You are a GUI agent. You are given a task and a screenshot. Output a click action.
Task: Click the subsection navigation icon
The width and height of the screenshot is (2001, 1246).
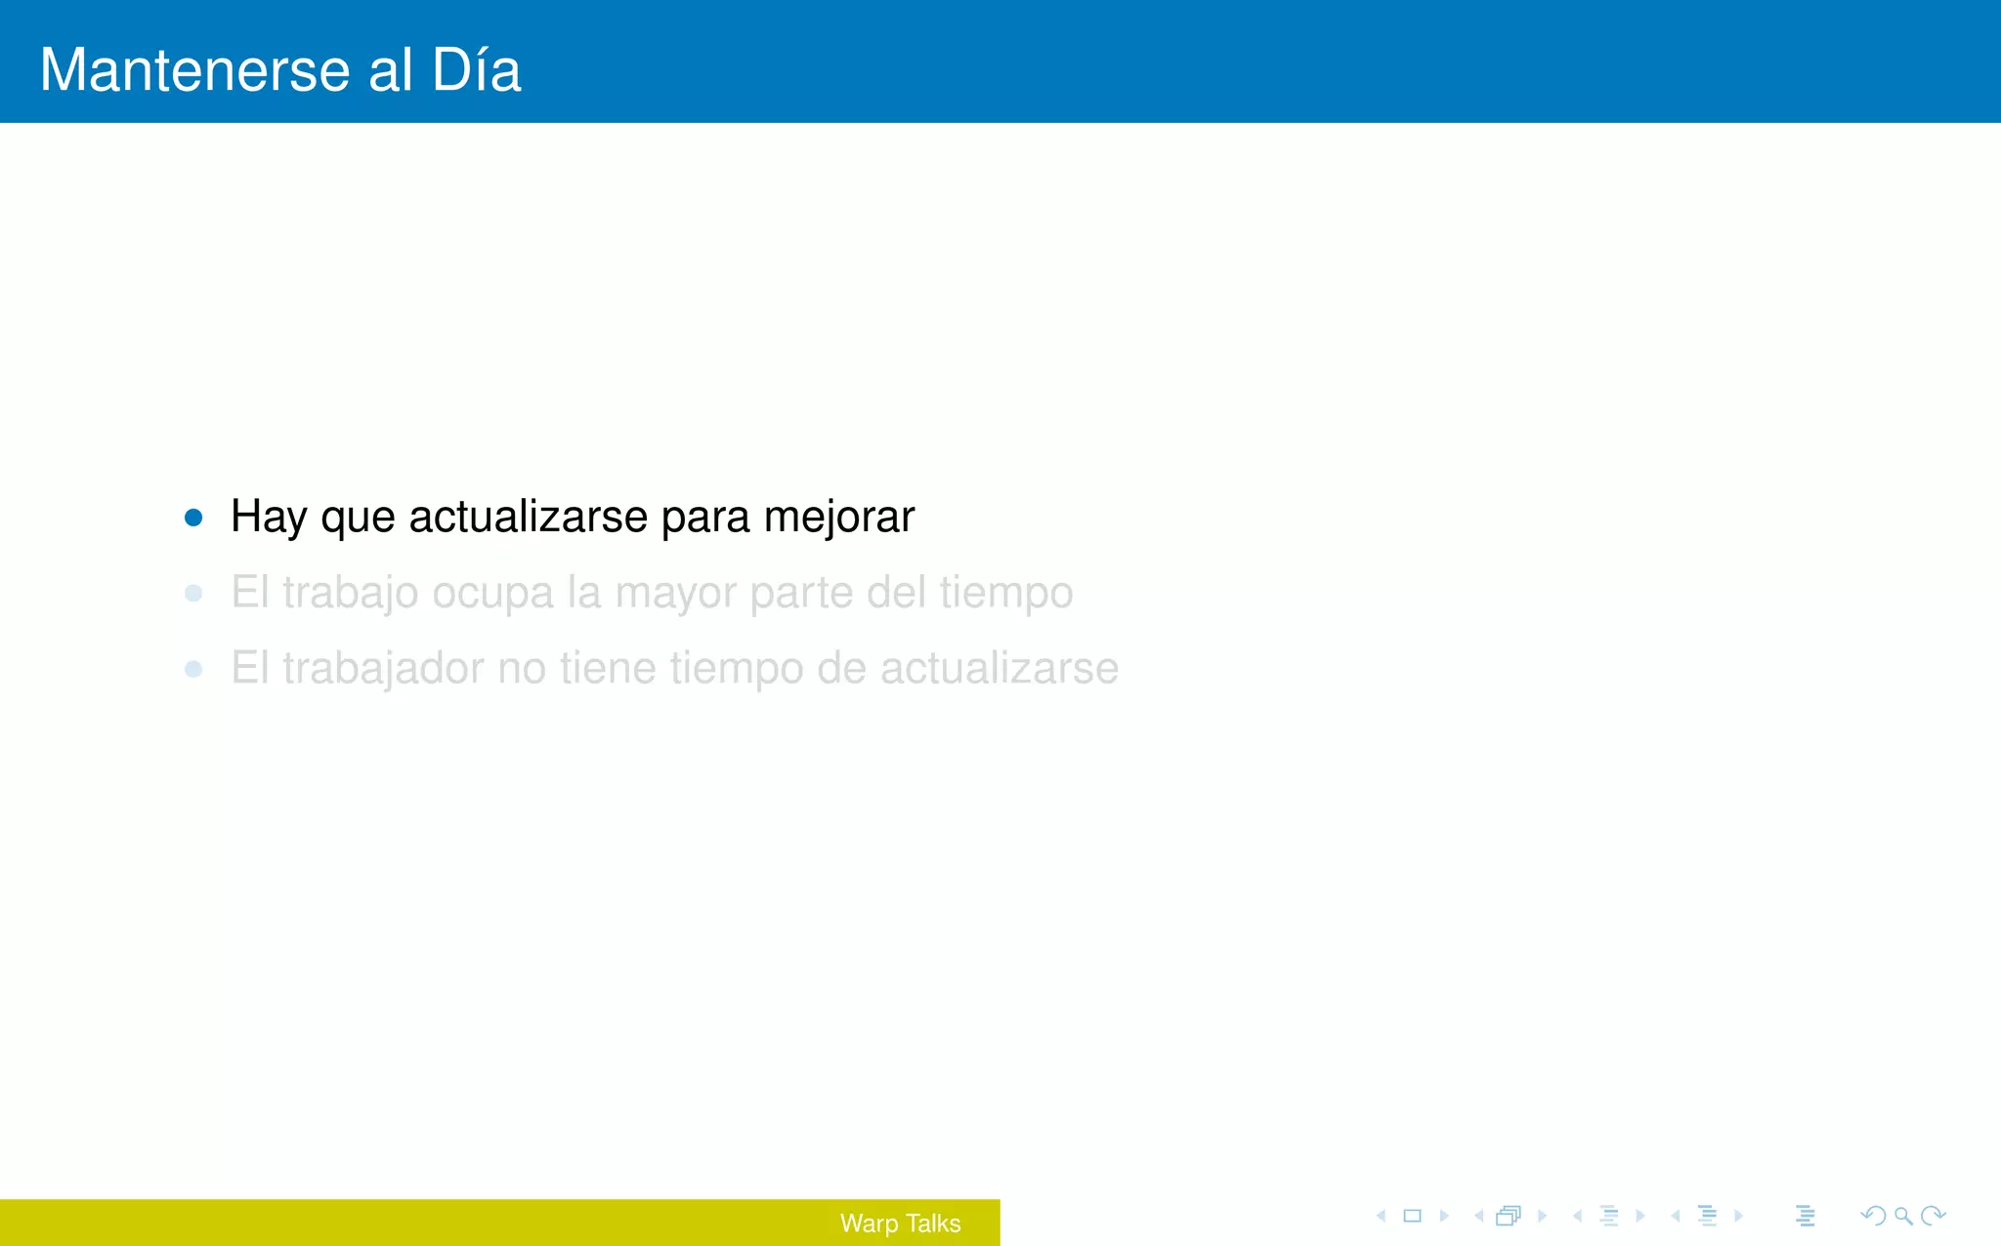click(1609, 1216)
